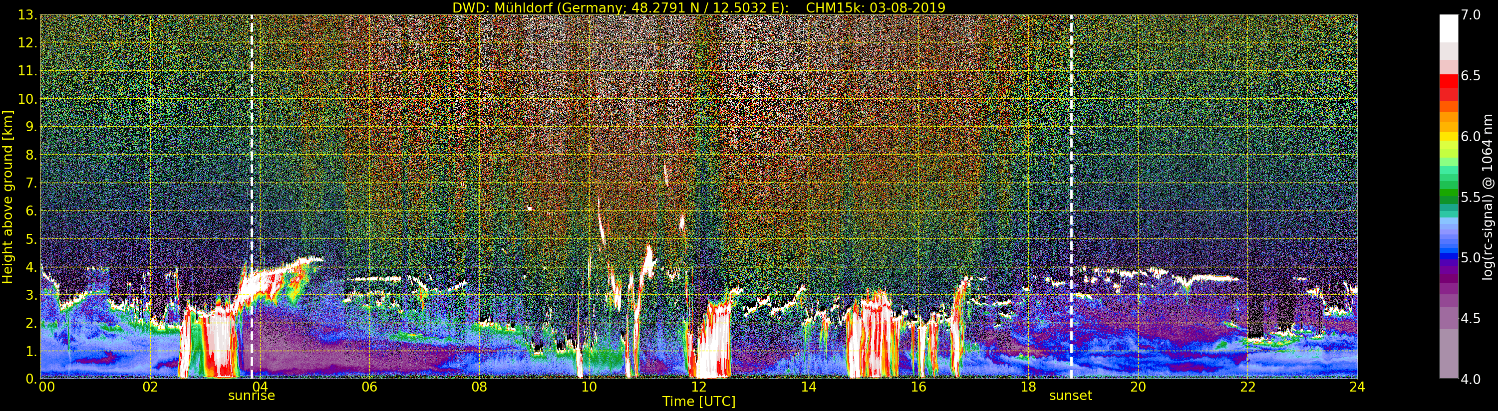Screen dimensions: 1498x411
Task: Select the height-axis tick label "9."
Action: (x=31, y=127)
